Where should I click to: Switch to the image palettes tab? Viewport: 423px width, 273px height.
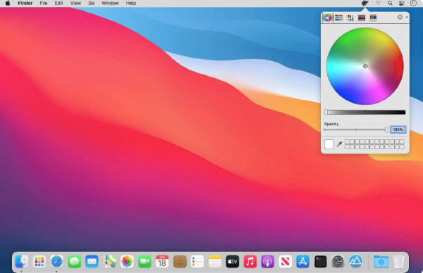362,18
